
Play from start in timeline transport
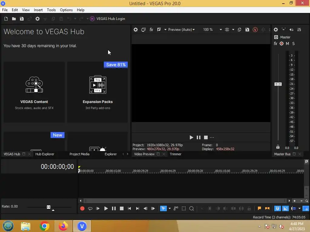pos(98,208)
